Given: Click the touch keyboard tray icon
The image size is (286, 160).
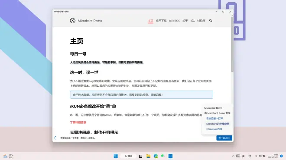Looking at the screenshot, I should pos(238,156).
